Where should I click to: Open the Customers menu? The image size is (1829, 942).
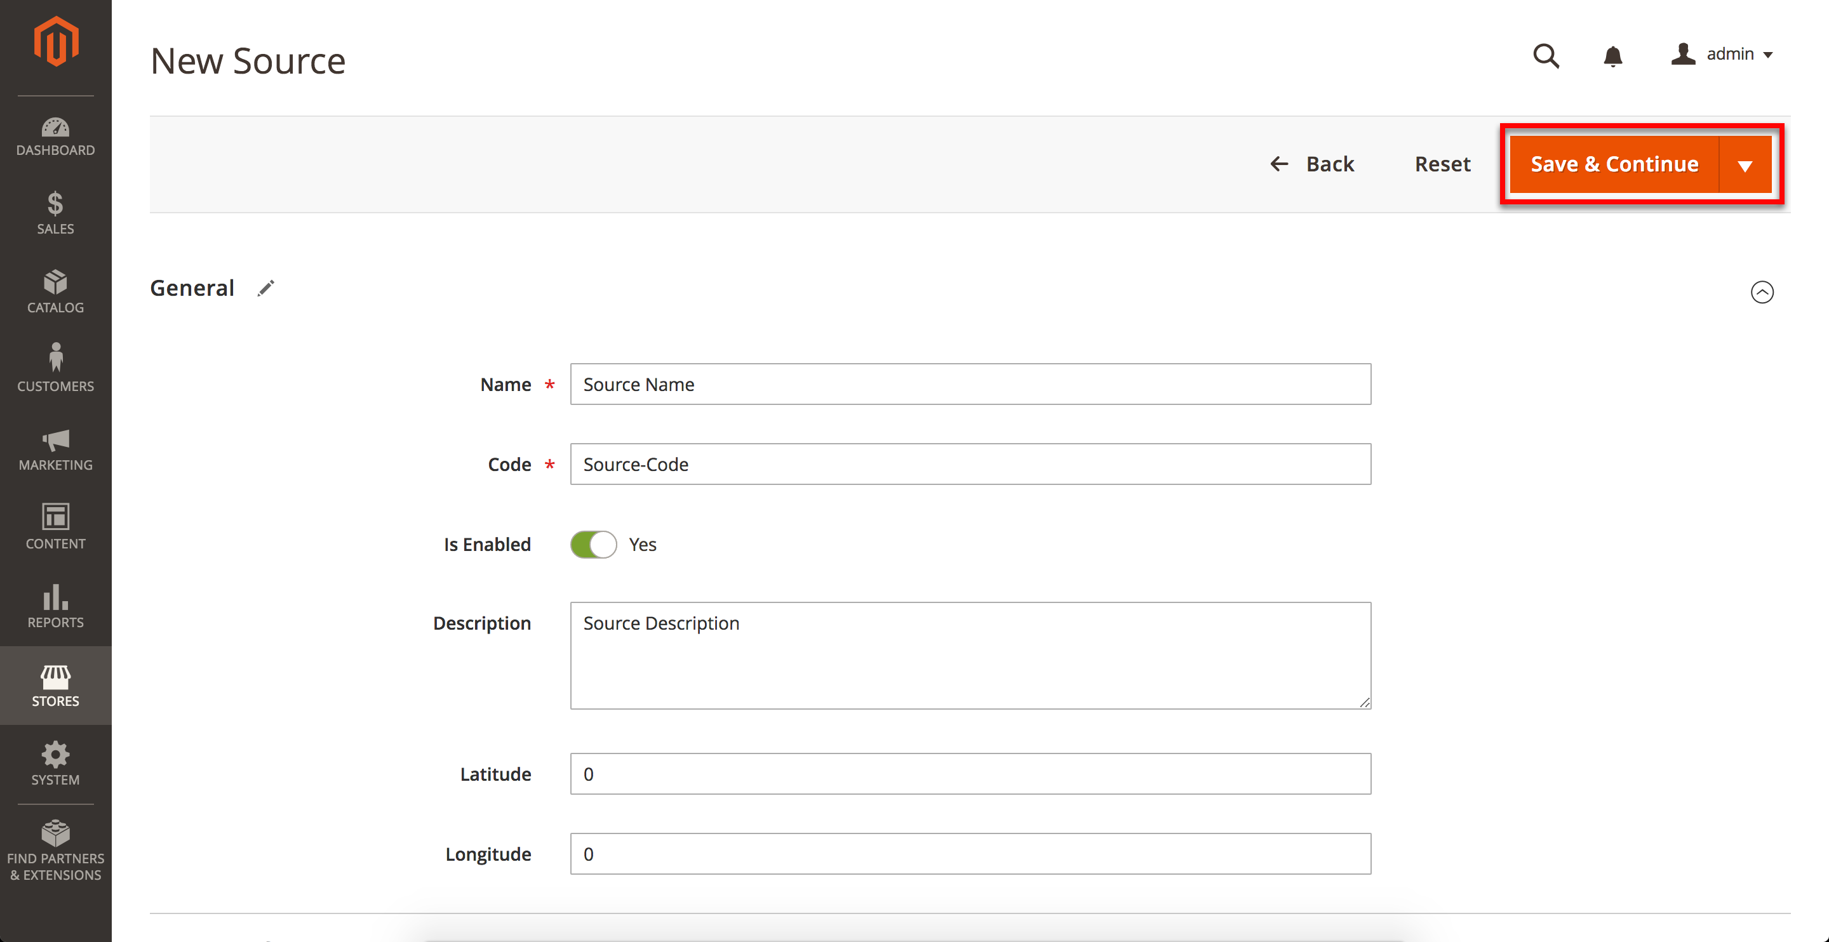[55, 368]
